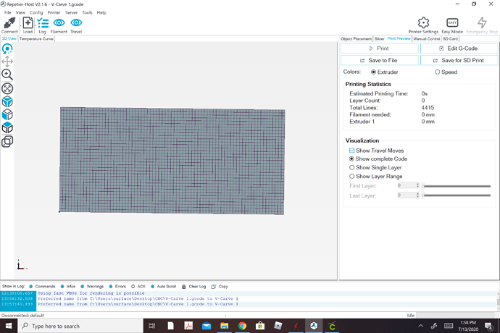Select the Speed colors radio button
The width and height of the screenshot is (500, 333).
(x=437, y=72)
